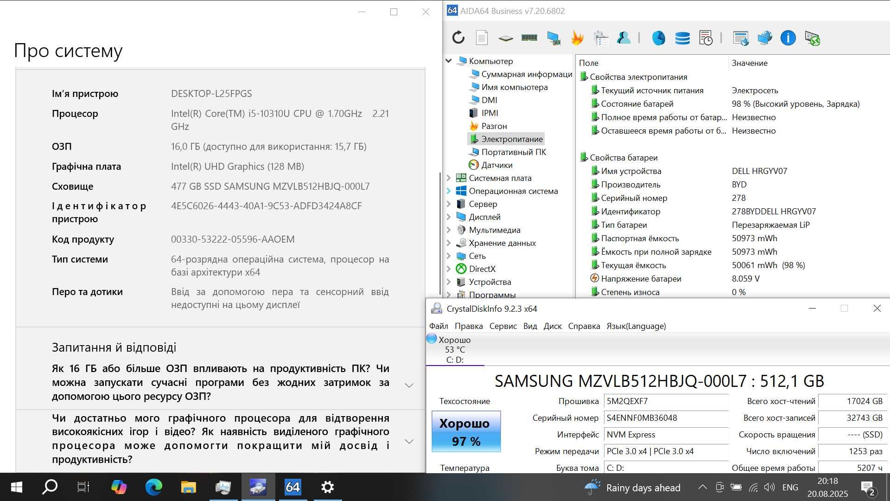Click the Хорошо 97 % health status button
This screenshot has width=890, height=501.
pyautogui.click(x=466, y=431)
